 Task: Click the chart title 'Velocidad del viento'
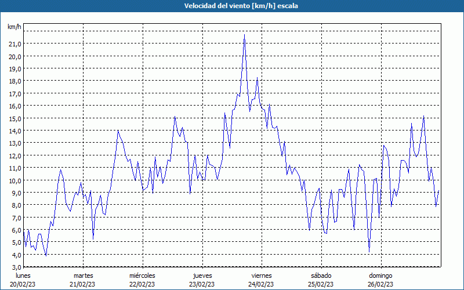217,6
